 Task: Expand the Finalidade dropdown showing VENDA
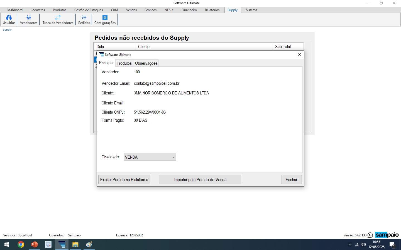click(150, 157)
